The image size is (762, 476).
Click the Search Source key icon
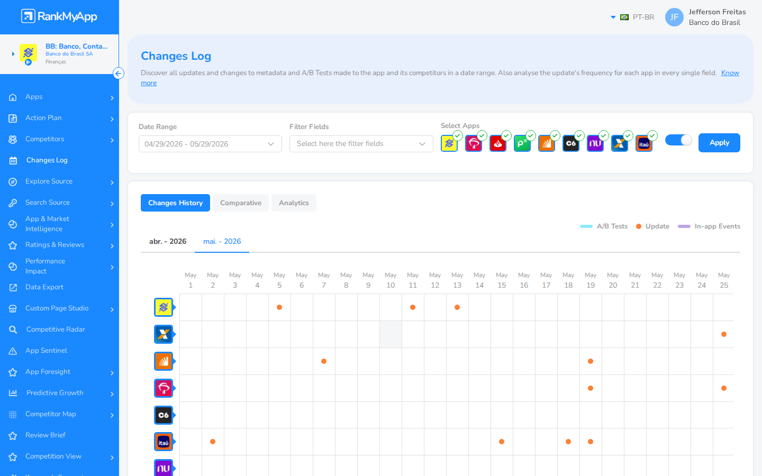[x=13, y=203]
